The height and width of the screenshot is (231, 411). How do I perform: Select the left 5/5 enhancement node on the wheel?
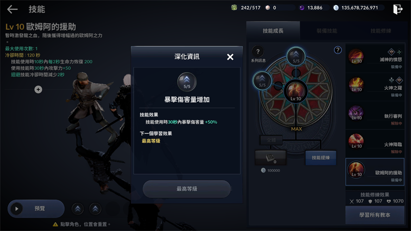pyautogui.click(x=262, y=81)
